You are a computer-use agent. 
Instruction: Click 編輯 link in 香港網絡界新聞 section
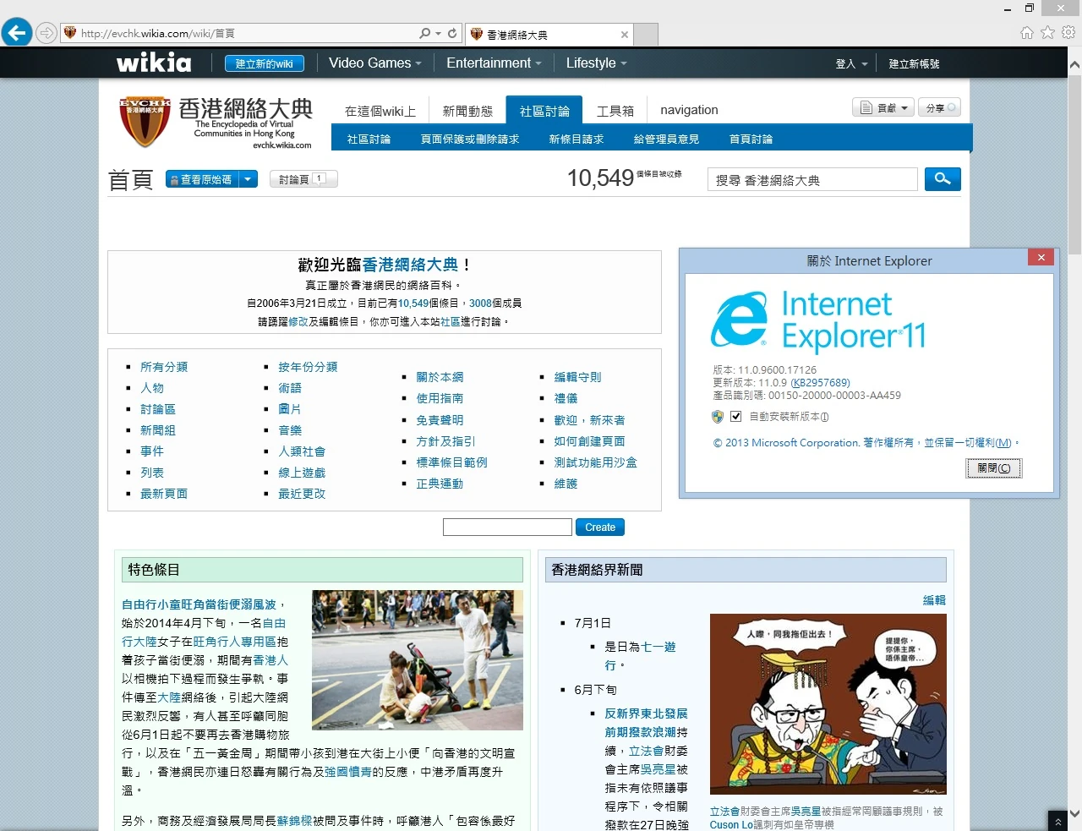(x=934, y=600)
